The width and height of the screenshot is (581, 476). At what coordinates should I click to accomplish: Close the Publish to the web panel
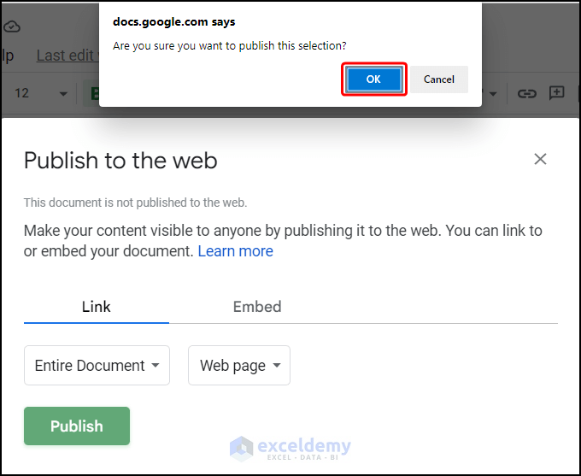pyautogui.click(x=540, y=159)
